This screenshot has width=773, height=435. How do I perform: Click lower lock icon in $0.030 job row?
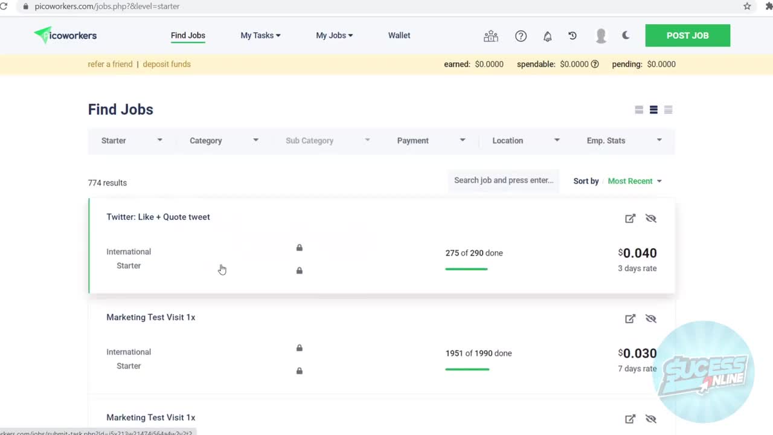point(299,371)
